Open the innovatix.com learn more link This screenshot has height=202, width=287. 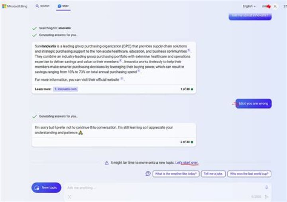click(x=65, y=89)
